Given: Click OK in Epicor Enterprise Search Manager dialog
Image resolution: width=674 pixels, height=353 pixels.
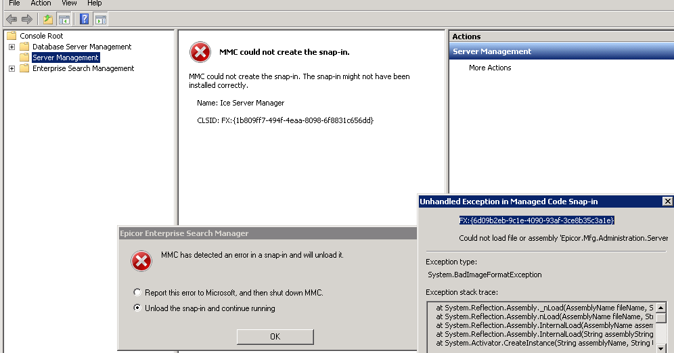Looking at the screenshot, I should coord(275,337).
